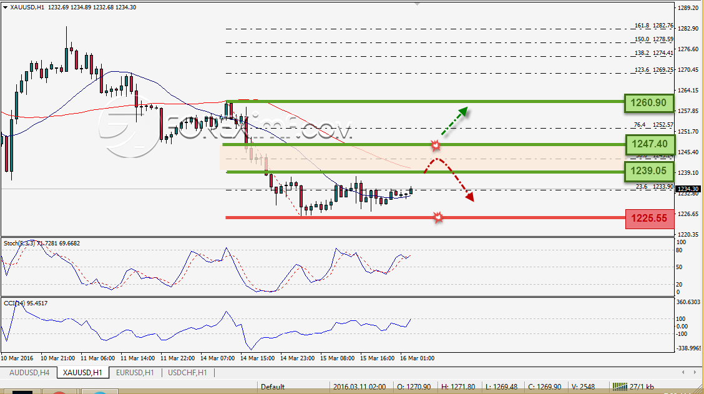The height and width of the screenshot is (394, 704).
Task: Select the green 1239.05 price label
Action: click(x=649, y=170)
